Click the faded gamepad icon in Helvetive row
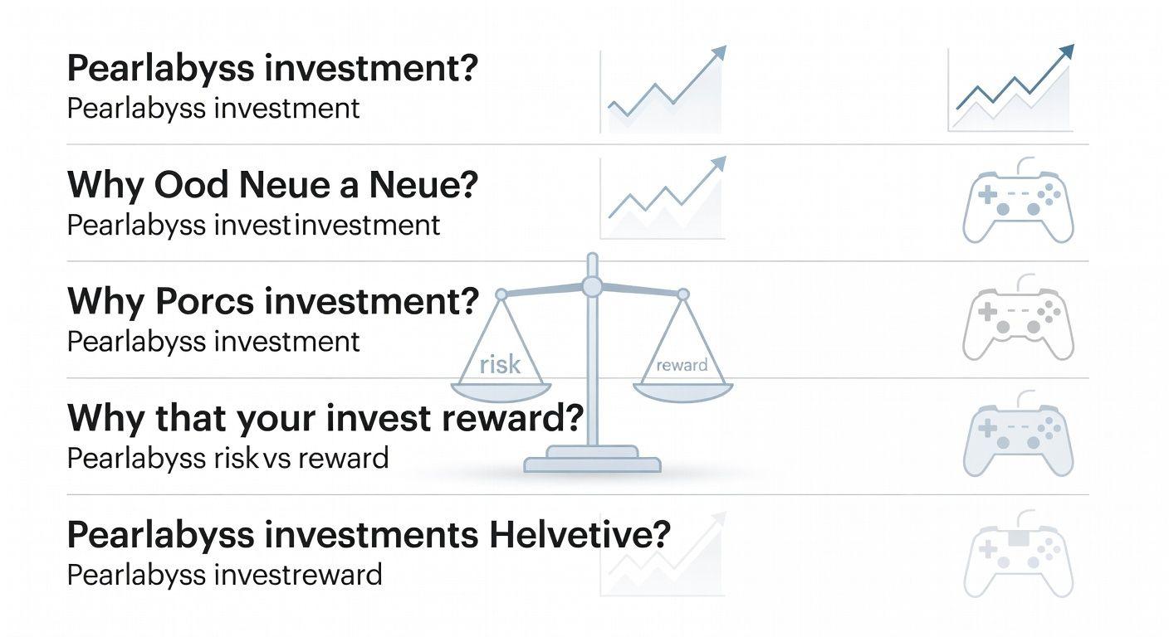The height and width of the screenshot is (637, 1169). 1018,557
